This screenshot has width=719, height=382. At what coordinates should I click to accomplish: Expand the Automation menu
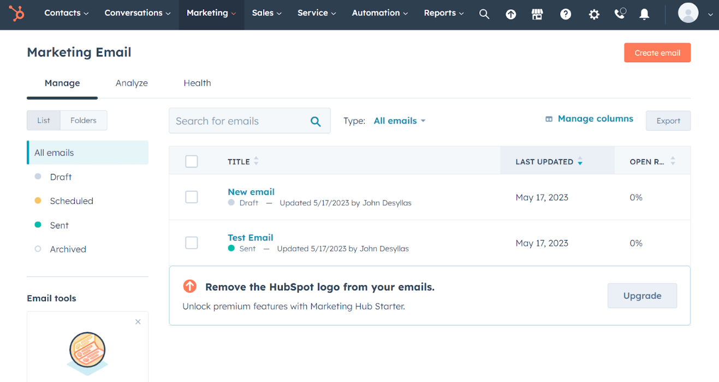coord(380,13)
